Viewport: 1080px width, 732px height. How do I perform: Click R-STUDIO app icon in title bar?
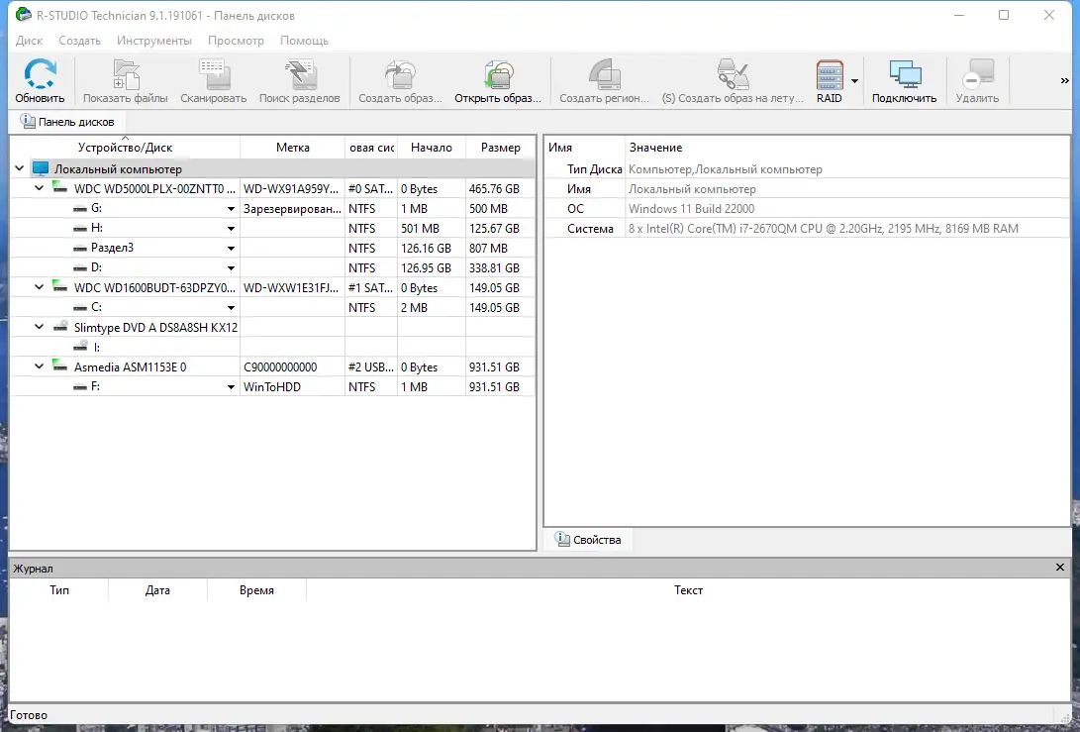[x=24, y=15]
